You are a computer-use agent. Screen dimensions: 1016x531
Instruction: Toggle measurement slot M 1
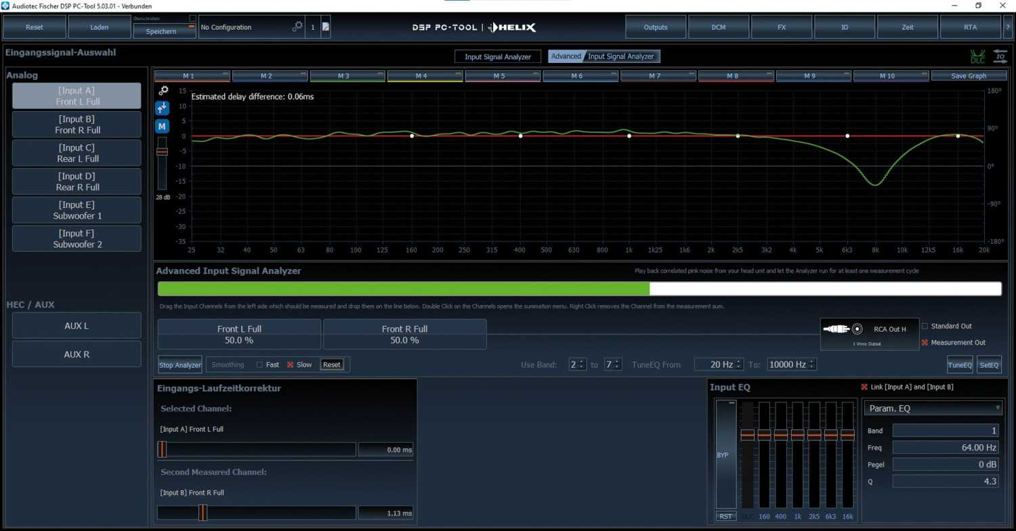[192, 76]
